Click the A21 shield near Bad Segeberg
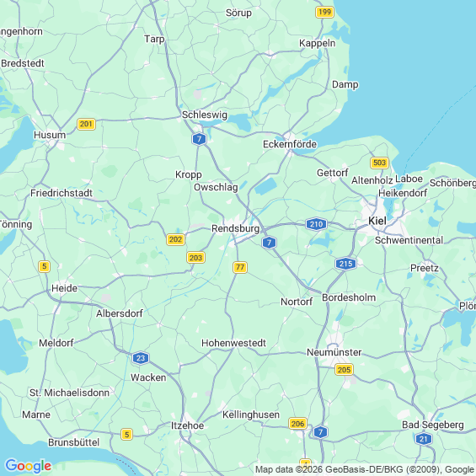The image size is (476, 476). point(423,439)
